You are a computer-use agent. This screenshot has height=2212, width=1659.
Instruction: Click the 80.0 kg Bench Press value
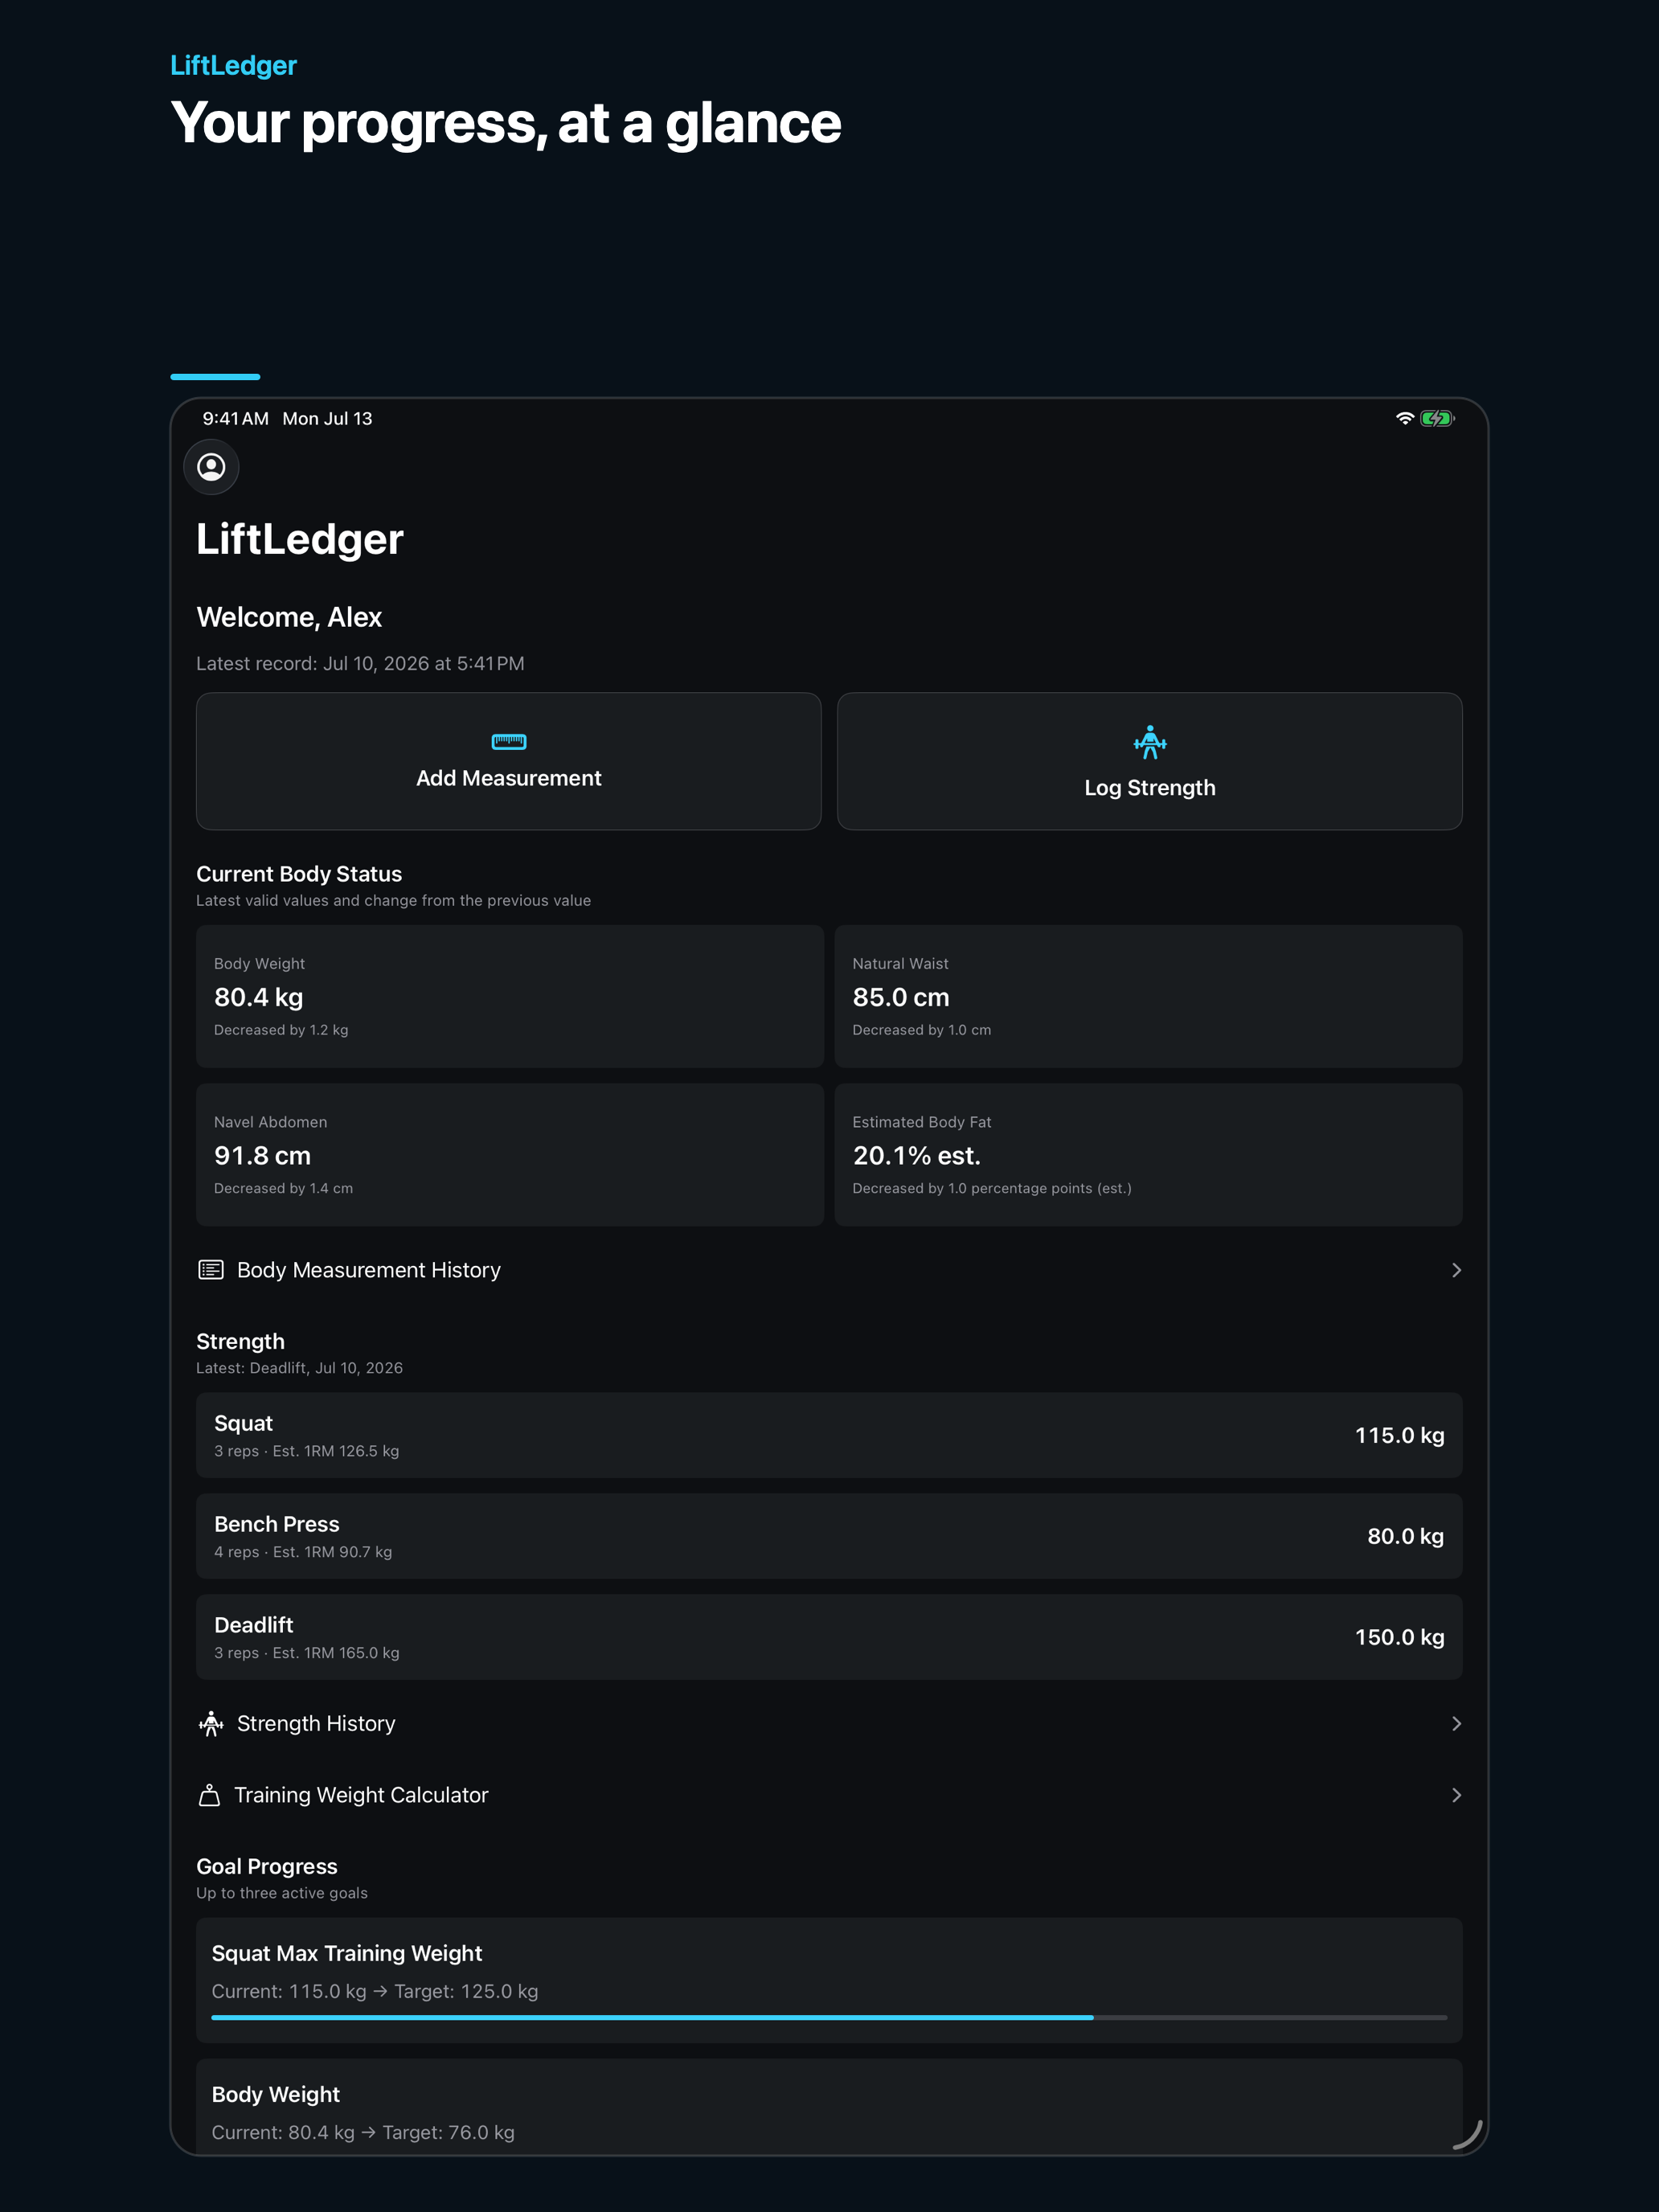[x=1405, y=1536]
